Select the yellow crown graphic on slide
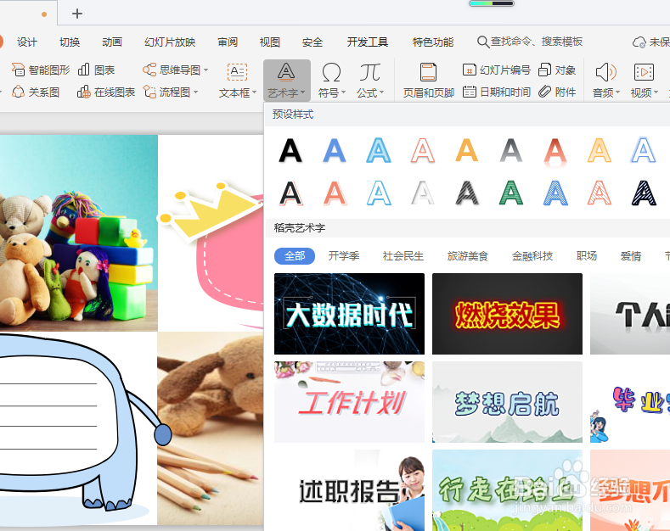Screen dimensions: 670x531 (210, 211)
